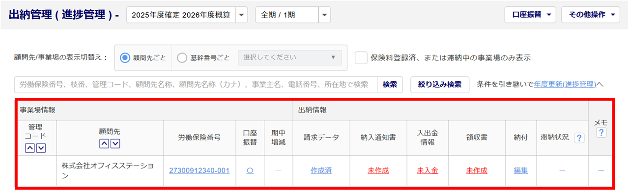The width and height of the screenshot is (629, 195).
Task: Open labor insurance number 27300912340-001 link
Action: pos(200,171)
